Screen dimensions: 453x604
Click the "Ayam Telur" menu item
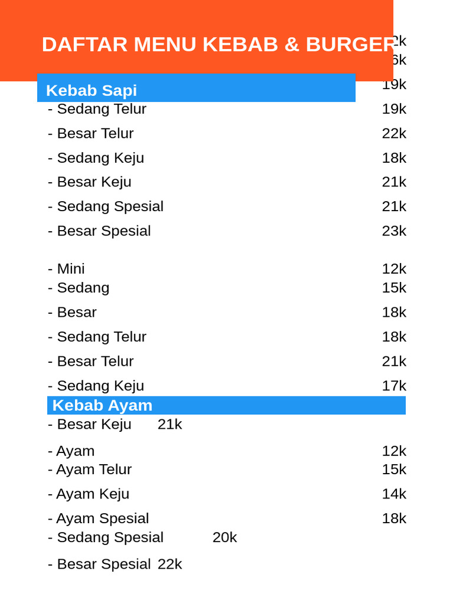[x=93, y=470]
